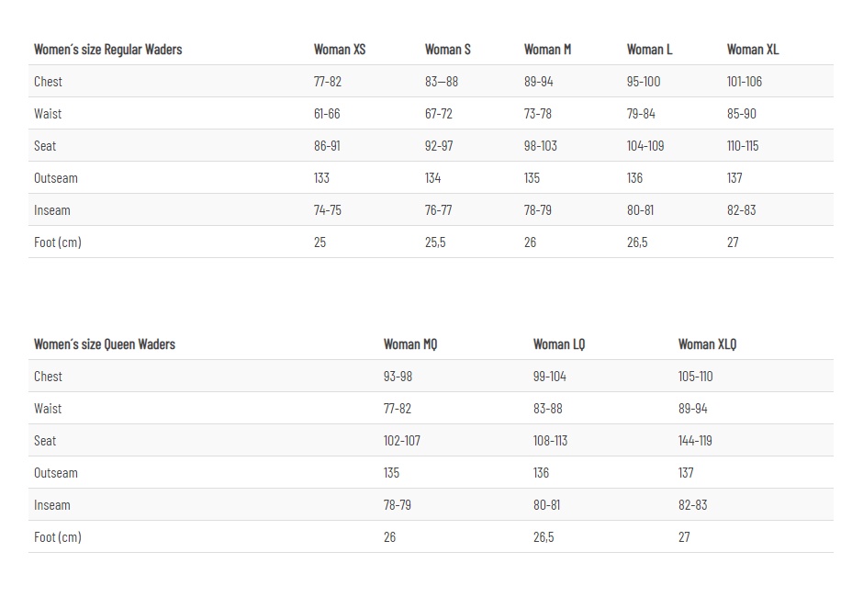The image size is (863, 597).
Task: Click the Woman L column header
Action: [649, 50]
